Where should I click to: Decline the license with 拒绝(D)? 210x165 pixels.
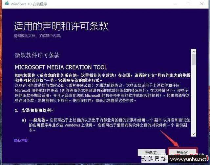pos(152,152)
